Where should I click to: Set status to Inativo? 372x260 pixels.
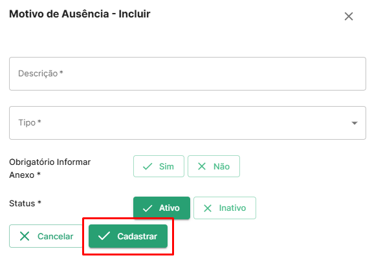[224, 208]
